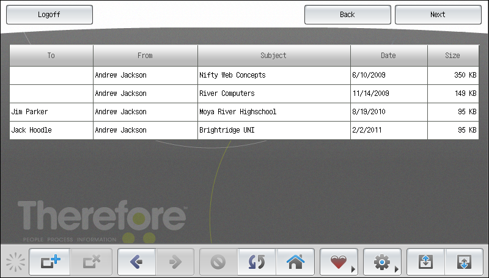Open the favorites heart dropdown
This screenshot has height=278, width=489.
[339, 262]
